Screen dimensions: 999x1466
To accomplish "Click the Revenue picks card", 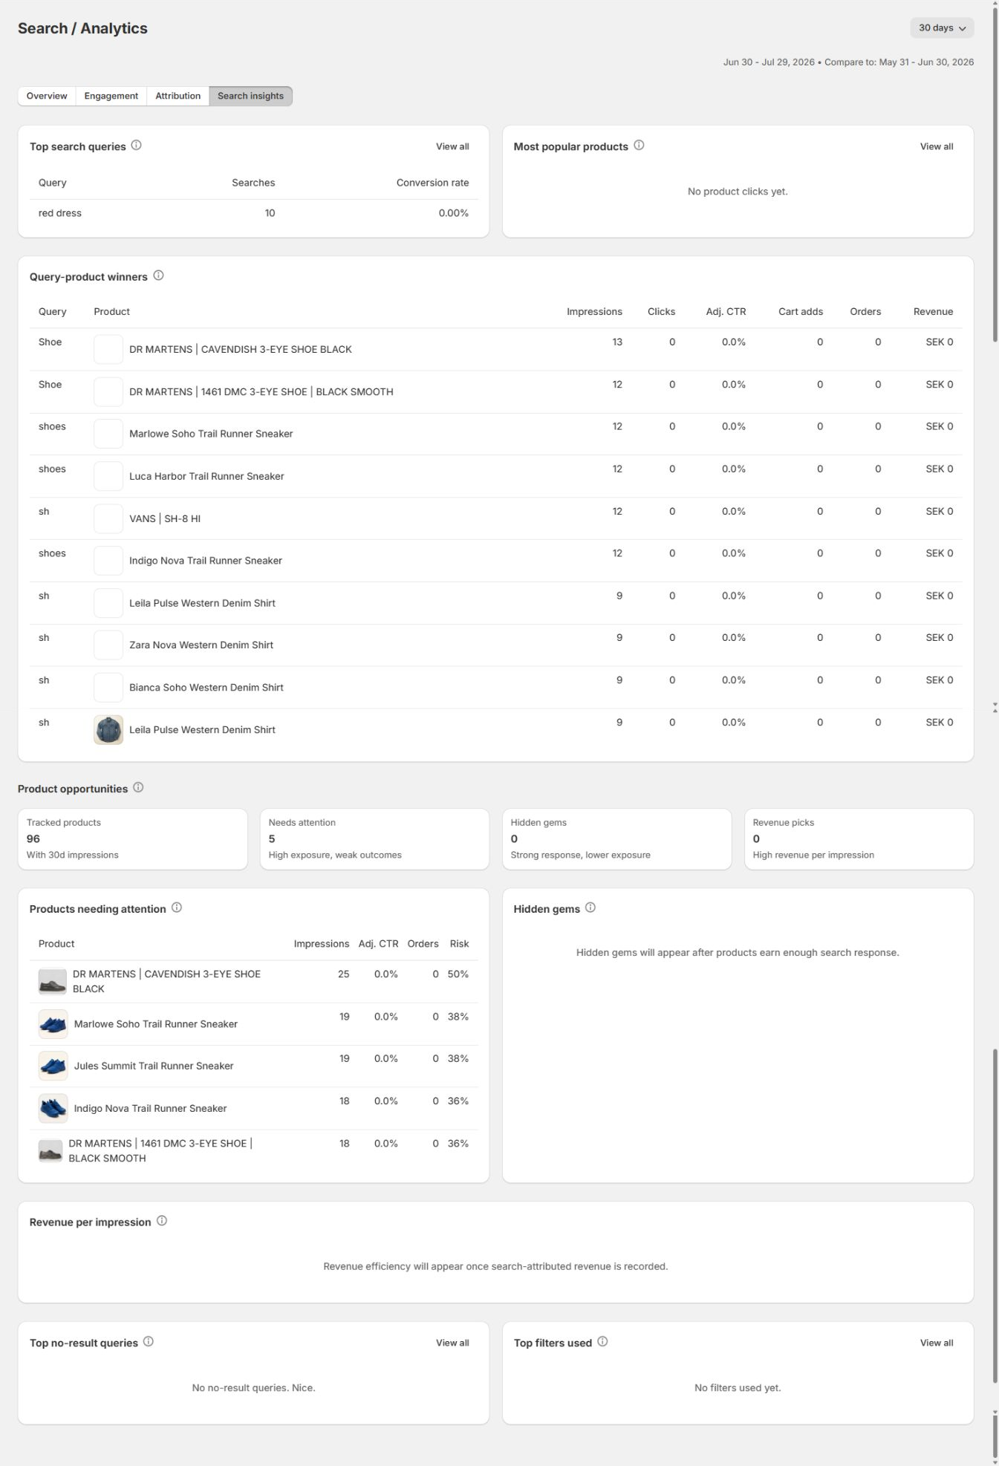I will pyautogui.click(x=859, y=839).
